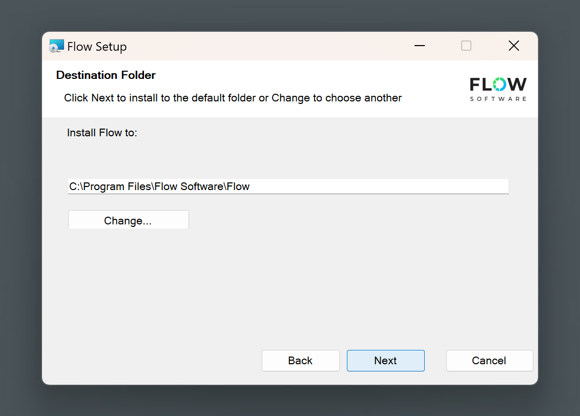Click the greyed-out maximize button
Screen dimensions: 580x416
[x=466, y=46]
